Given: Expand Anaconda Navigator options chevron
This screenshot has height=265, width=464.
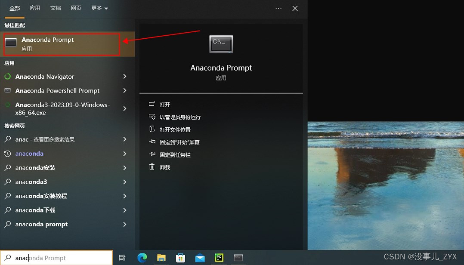Looking at the screenshot, I should pyautogui.click(x=124, y=76).
